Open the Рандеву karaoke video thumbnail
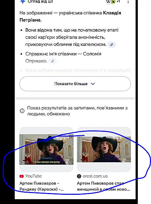The image size is (151, 204). click(x=47, y=149)
